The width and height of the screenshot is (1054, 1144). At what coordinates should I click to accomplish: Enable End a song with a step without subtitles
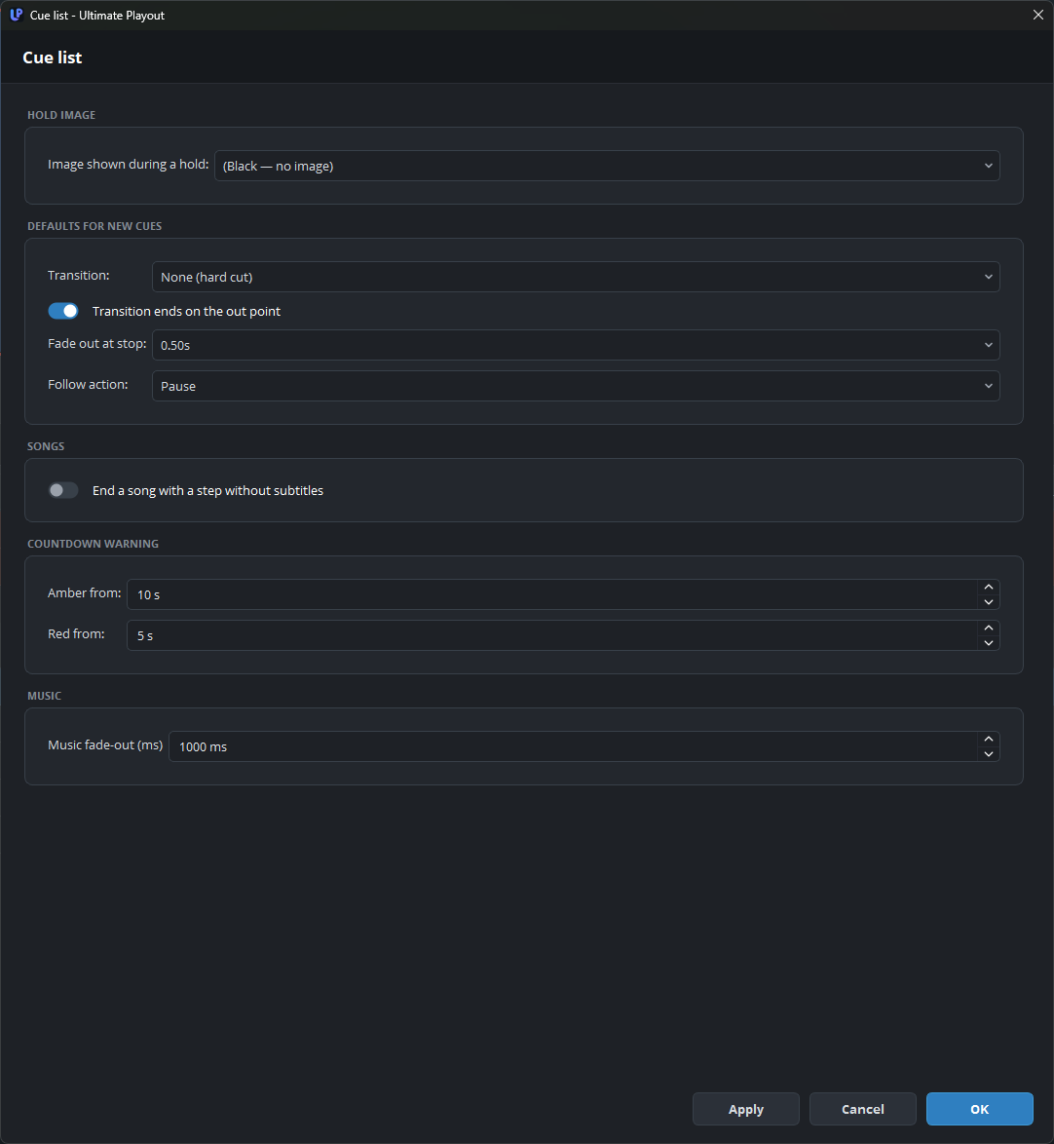(x=63, y=490)
